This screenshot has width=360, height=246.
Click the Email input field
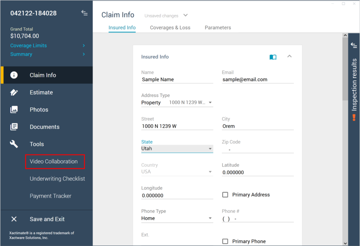tap(258, 80)
